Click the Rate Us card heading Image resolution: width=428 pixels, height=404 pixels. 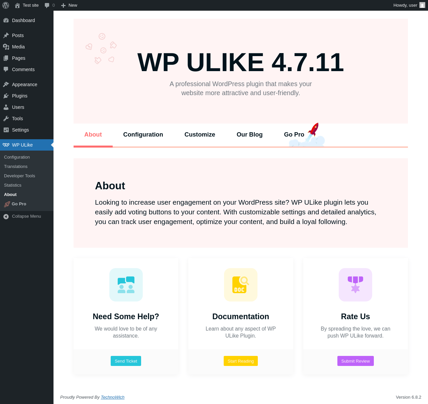point(355,317)
